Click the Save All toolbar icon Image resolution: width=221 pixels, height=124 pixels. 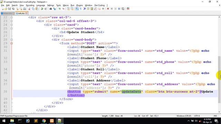[x=13, y=9]
